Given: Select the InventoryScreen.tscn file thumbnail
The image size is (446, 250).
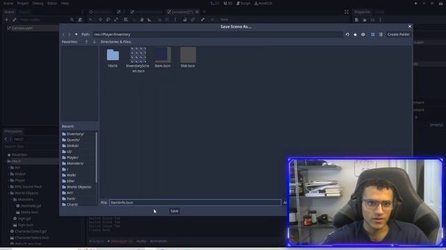Looking at the screenshot, I should [x=138, y=60].
